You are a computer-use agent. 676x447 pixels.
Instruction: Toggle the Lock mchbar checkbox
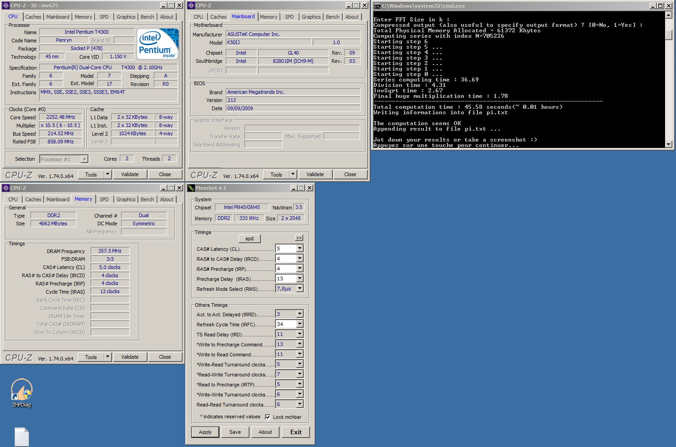(268, 417)
